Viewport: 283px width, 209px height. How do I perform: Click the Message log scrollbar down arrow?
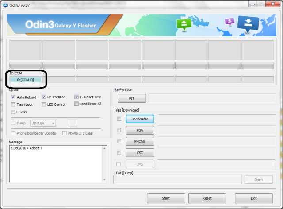click(104, 179)
